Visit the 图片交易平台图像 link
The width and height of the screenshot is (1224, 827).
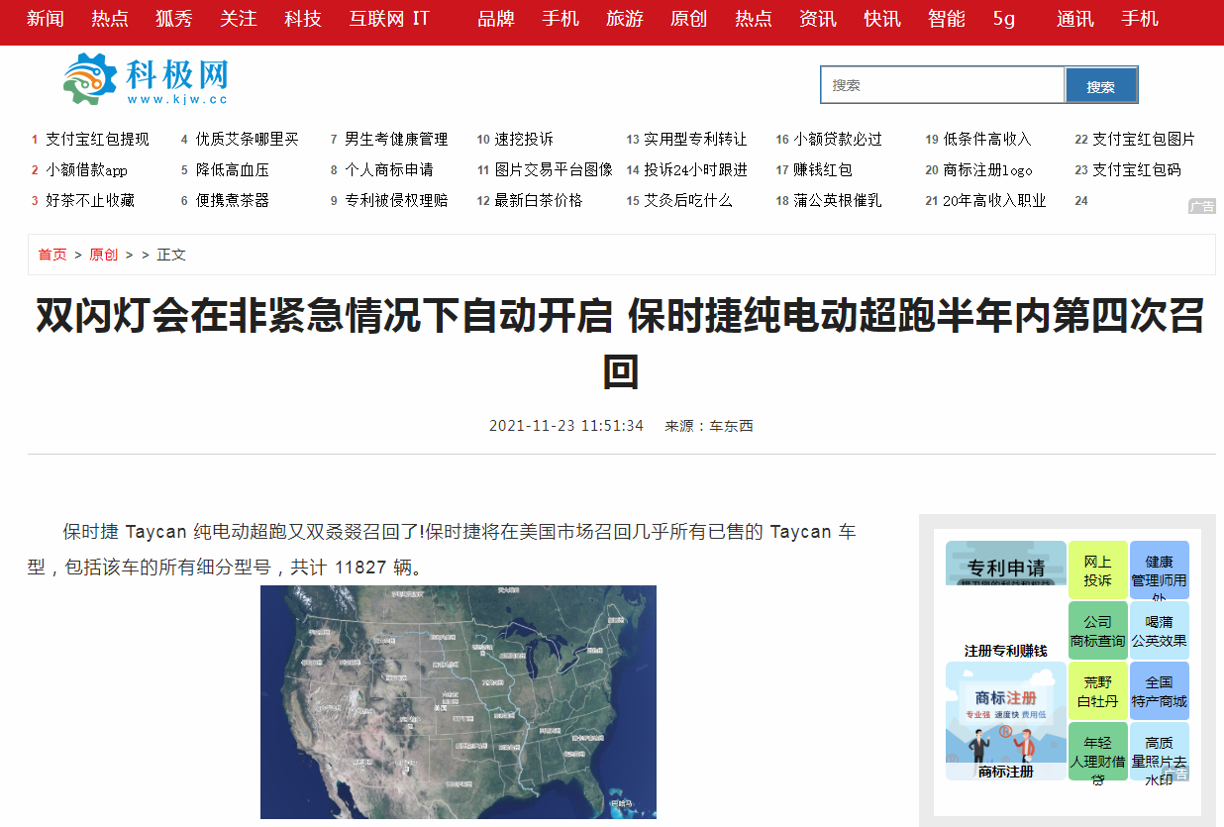[x=554, y=170]
